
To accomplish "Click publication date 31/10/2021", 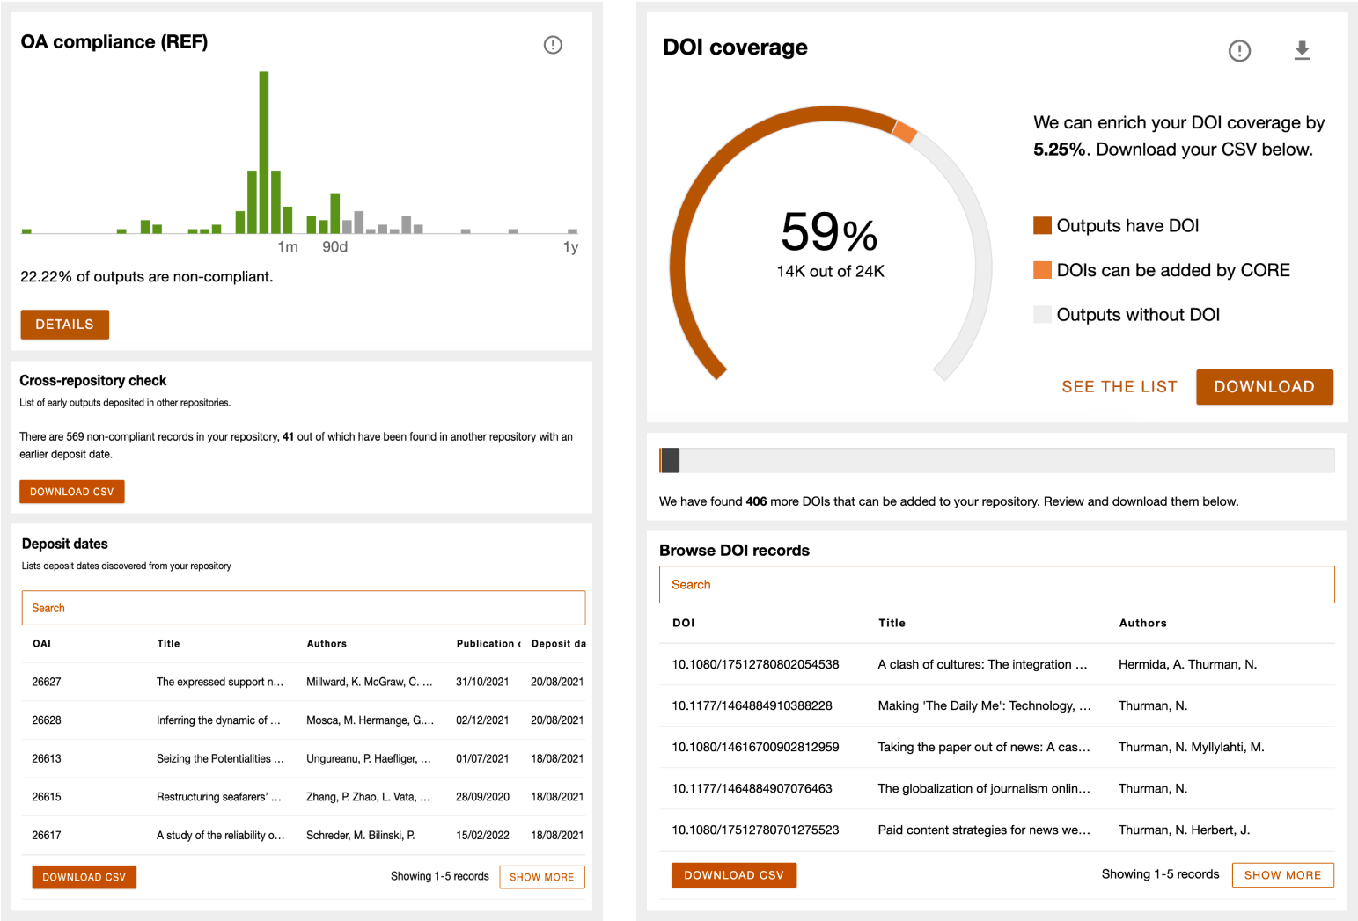I will [482, 682].
